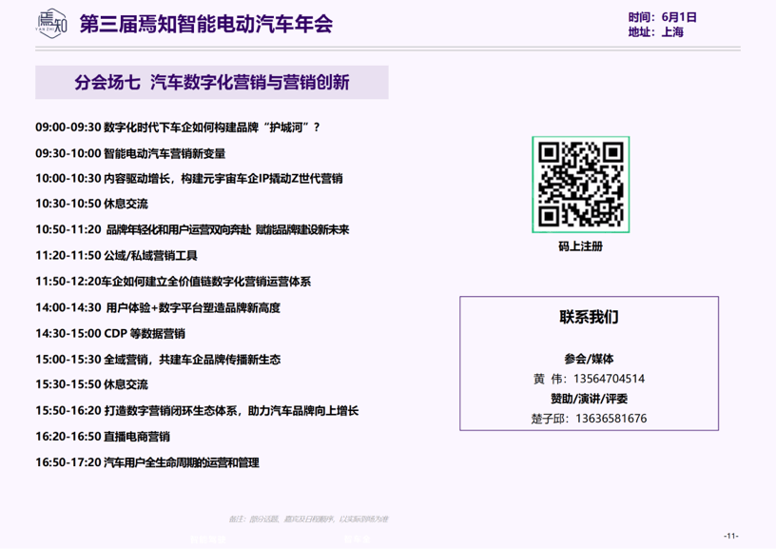Click the date text 时间：6月1日
The width and height of the screenshot is (776, 549).
662,17
